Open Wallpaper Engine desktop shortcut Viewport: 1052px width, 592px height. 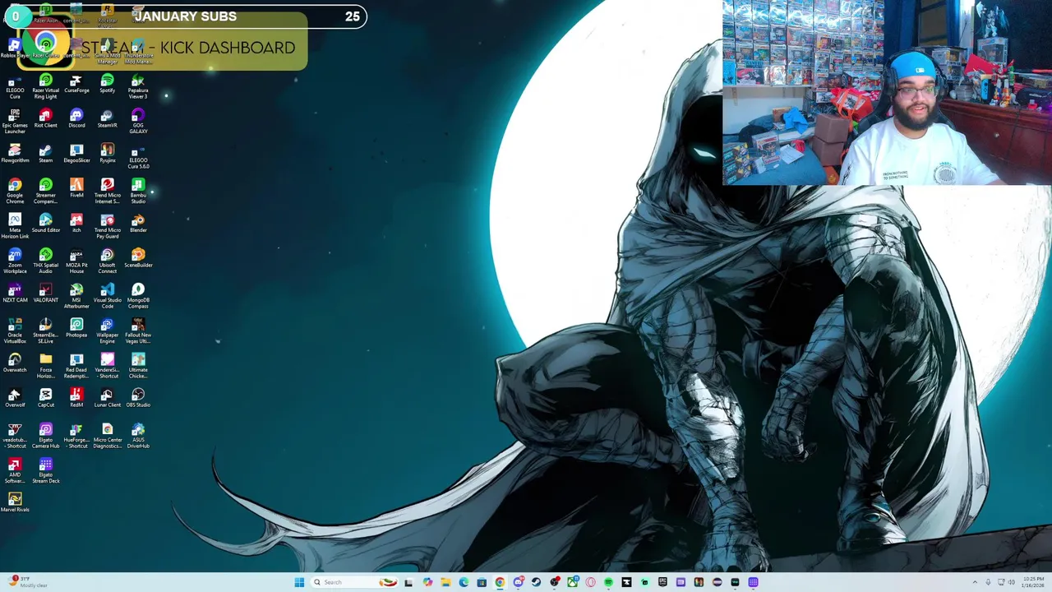tap(107, 331)
